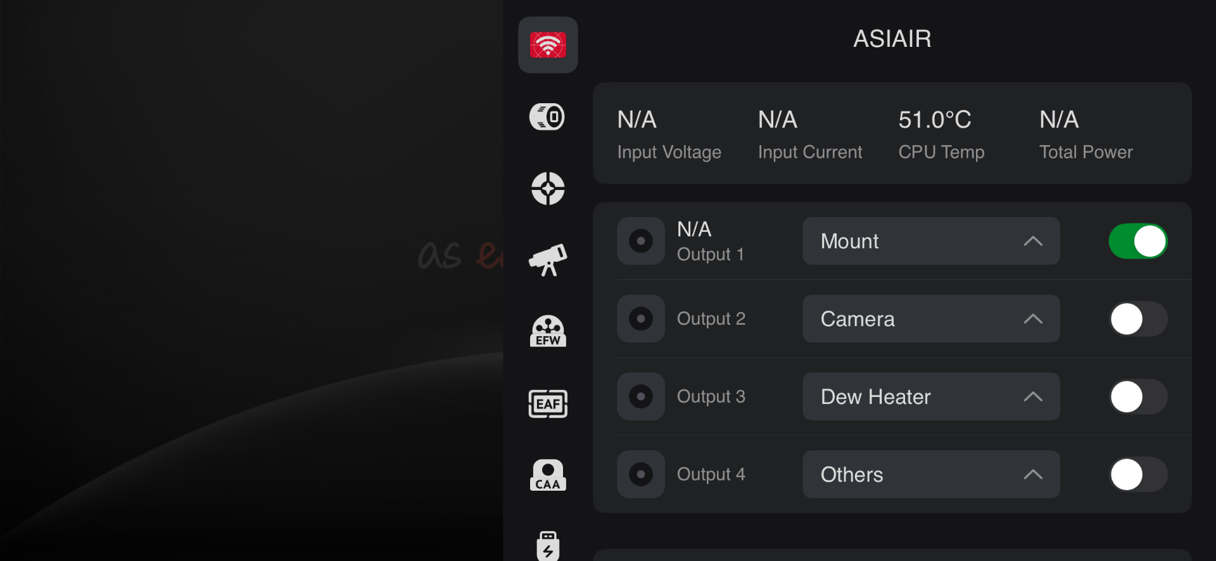Expand the Dew Heater device dropdown

point(931,397)
